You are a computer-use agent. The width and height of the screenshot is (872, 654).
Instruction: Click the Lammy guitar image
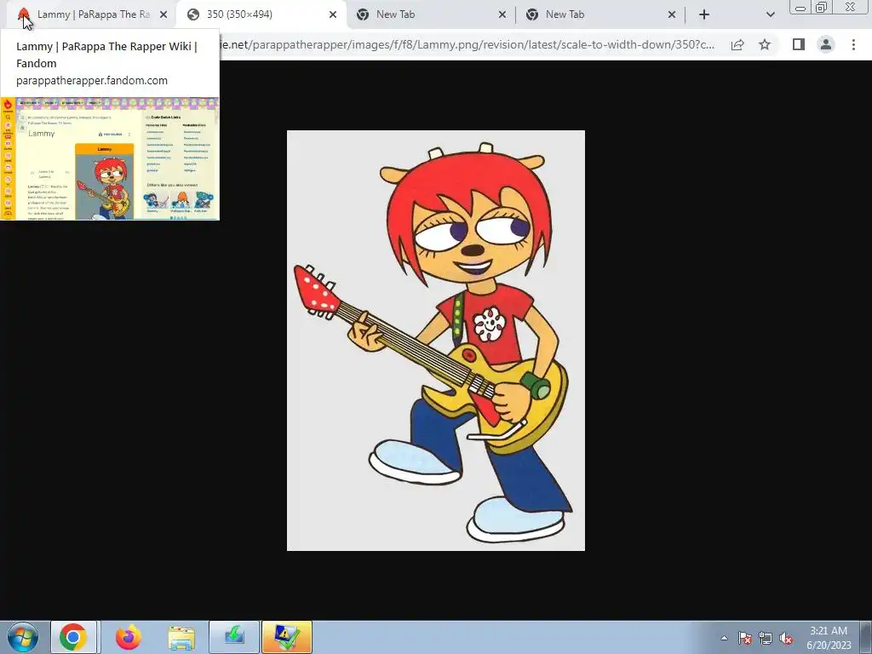pos(435,341)
